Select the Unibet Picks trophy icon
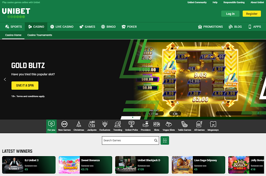 tap(131, 124)
